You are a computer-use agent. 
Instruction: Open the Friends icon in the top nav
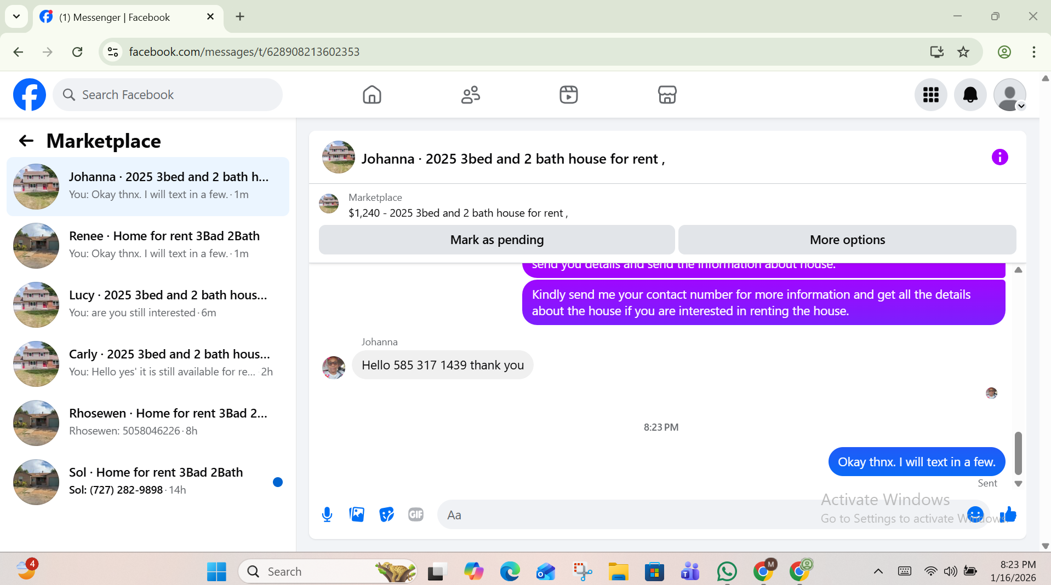click(x=470, y=95)
